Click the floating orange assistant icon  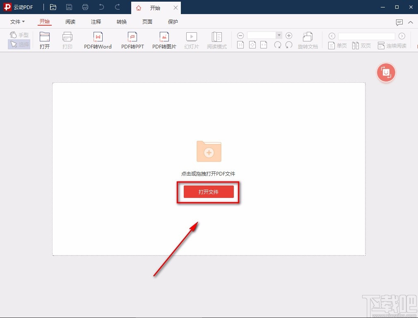click(386, 72)
